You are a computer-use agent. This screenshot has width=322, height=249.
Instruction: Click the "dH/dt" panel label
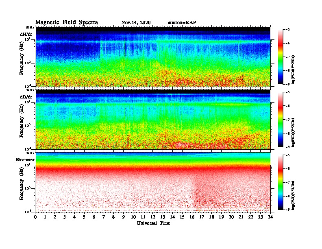click(26, 34)
